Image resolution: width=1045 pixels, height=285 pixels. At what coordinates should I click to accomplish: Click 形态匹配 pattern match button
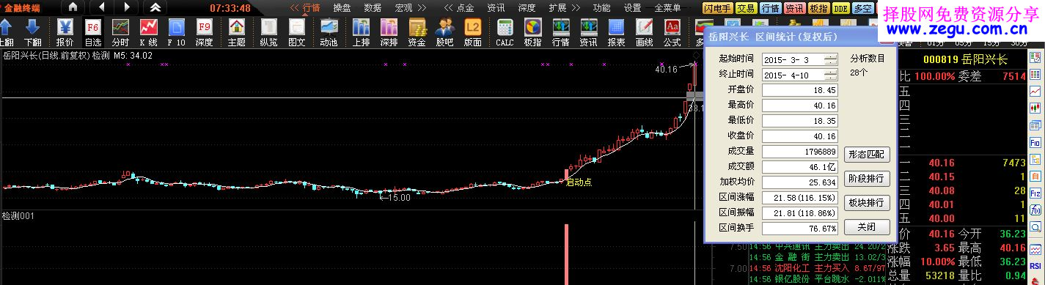(x=868, y=154)
